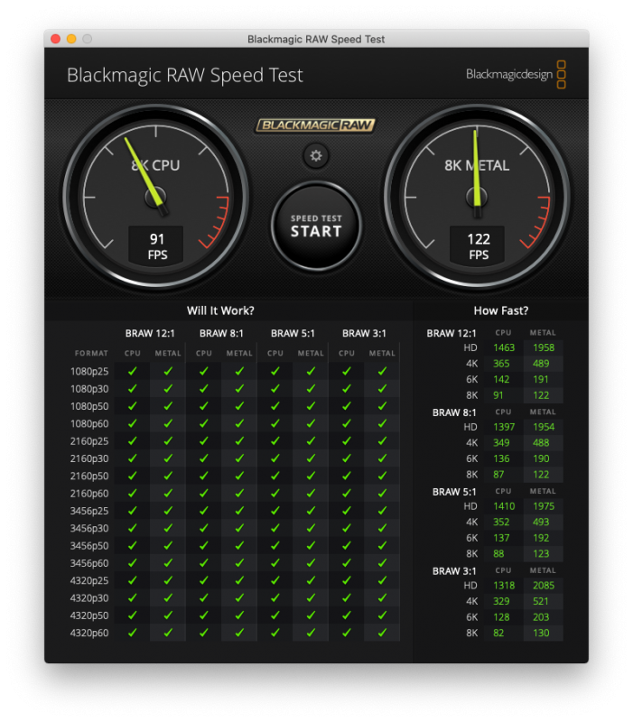Screen dimensions: 633x722
Task: Click the 8K CPU gauge dial
Action: click(x=155, y=198)
